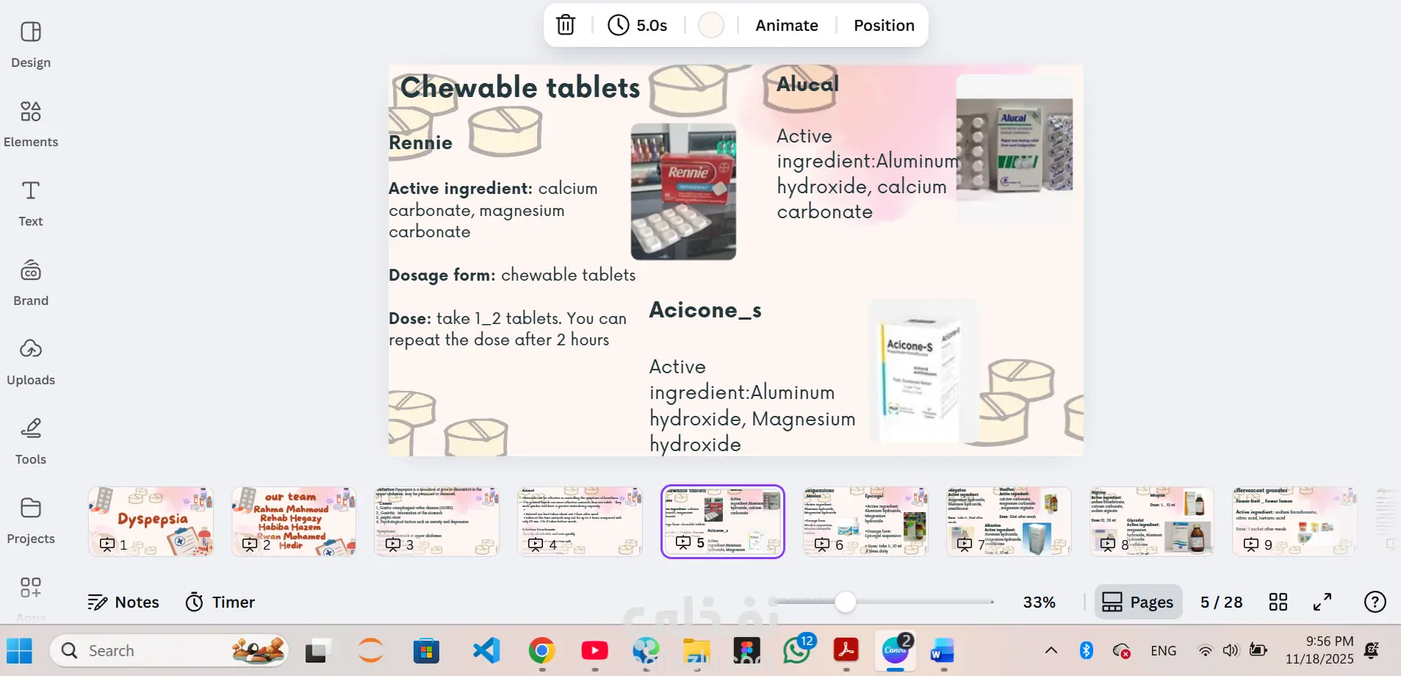Select the page 9 Effervescent granules thumbnail

pyautogui.click(x=1294, y=521)
